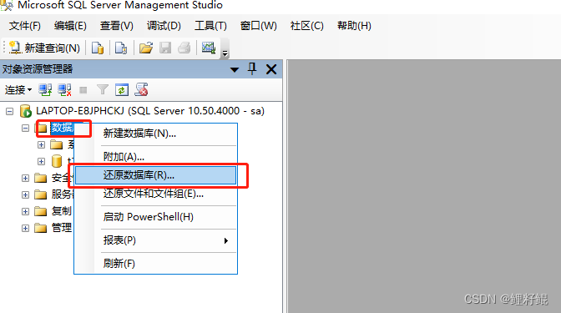Choose Restore Files and Filegroups menu item
Viewport: 561px width, 313px height.
tap(155, 194)
